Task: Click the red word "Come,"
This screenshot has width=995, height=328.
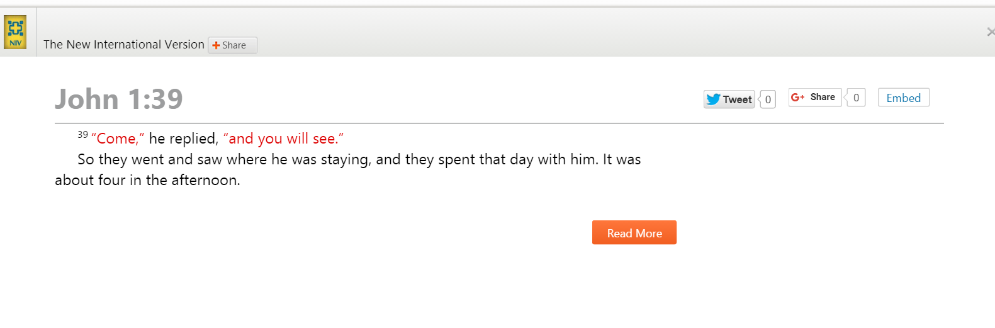Action: tap(118, 139)
